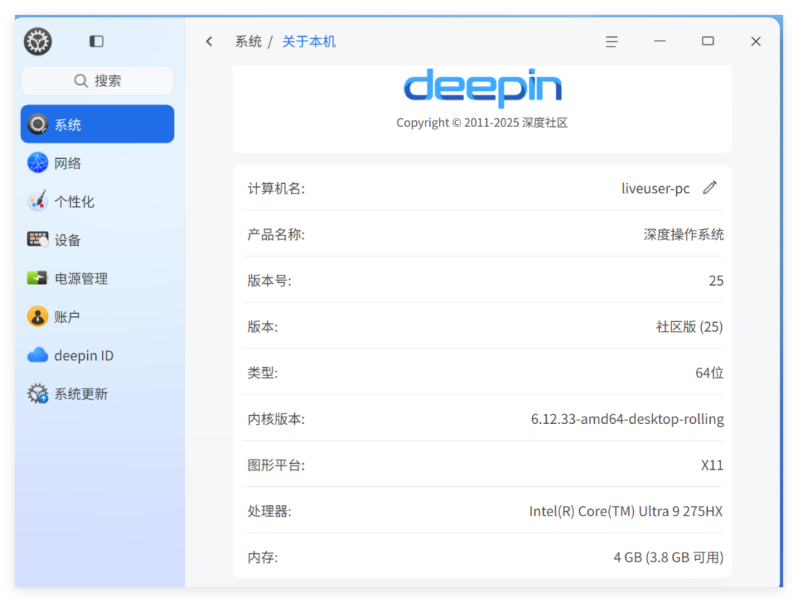
Task: Click the deepin ID cloud icon
Action: click(38, 355)
